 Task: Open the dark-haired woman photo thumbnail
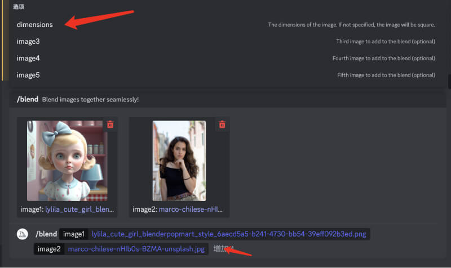coord(179,160)
